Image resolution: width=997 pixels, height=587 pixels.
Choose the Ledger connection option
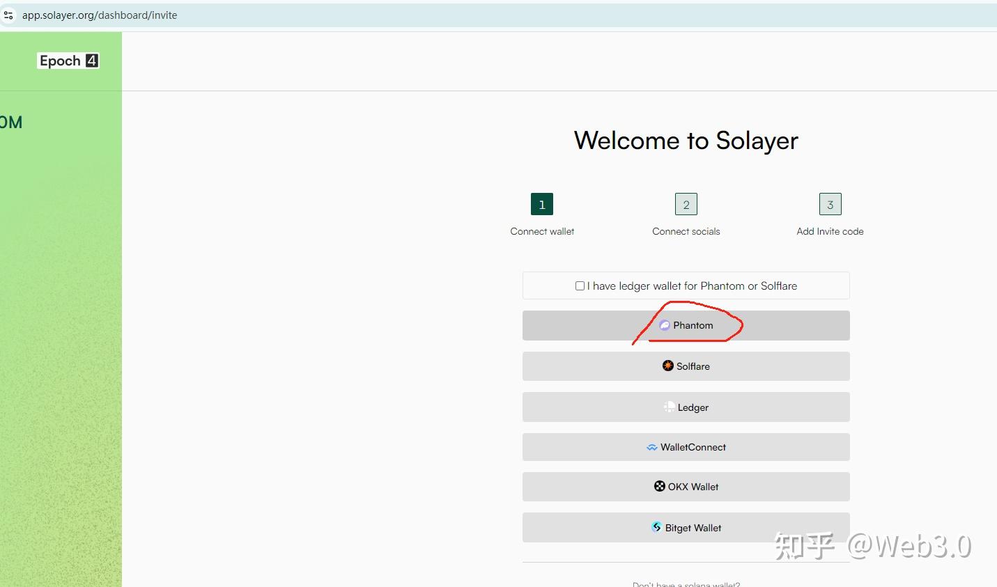pyautogui.click(x=686, y=407)
